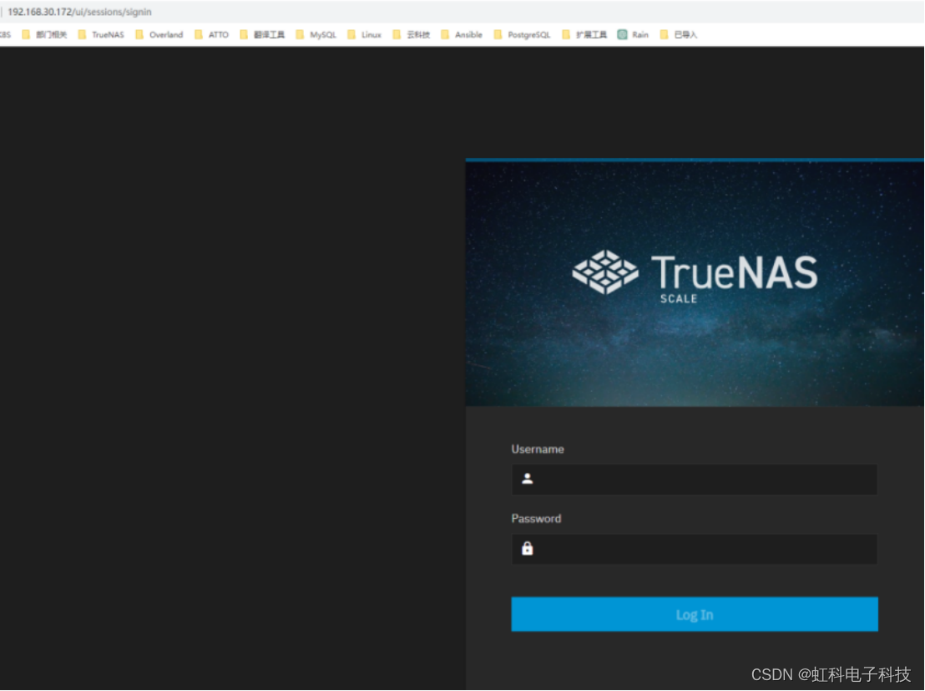The height and width of the screenshot is (691, 925).
Task: Open the Rain bookmark
Action: [x=633, y=35]
